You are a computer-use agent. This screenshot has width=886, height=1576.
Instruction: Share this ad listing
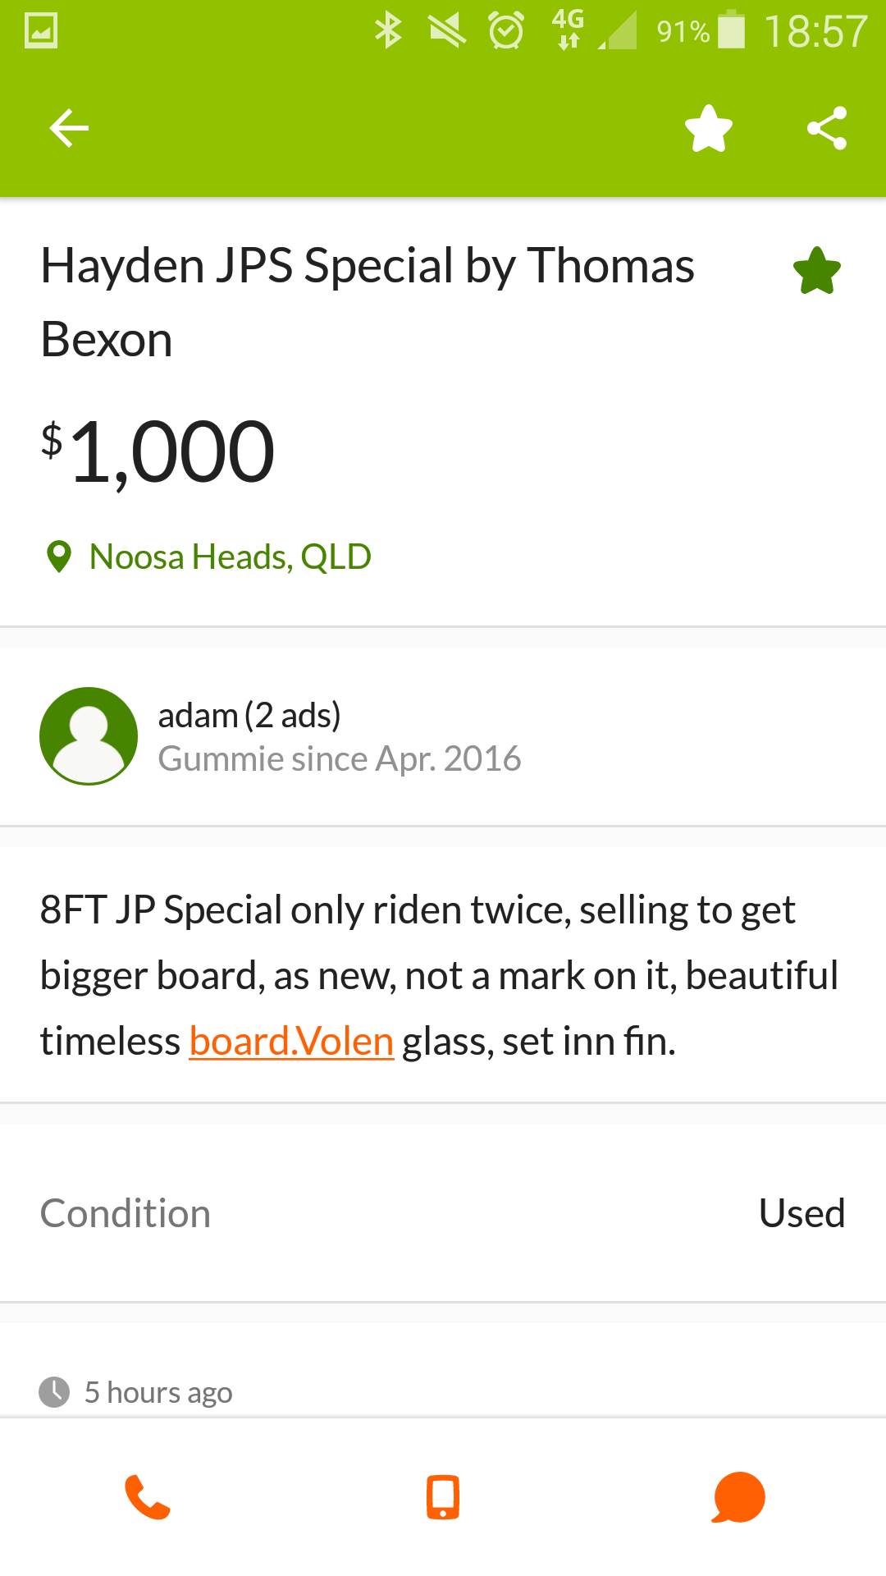coord(827,128)
